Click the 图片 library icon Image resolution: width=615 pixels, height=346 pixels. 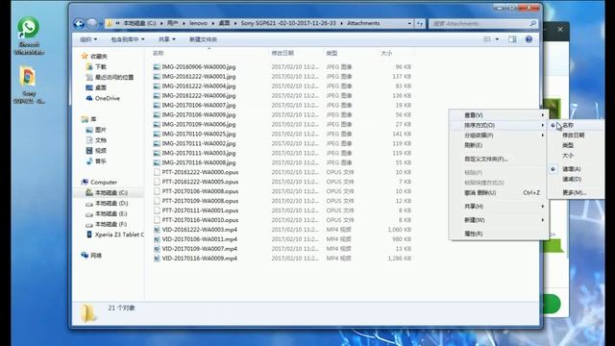89,130
